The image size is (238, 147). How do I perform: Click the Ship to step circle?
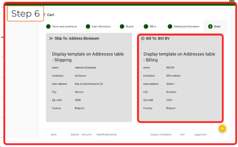pyautogui.click(x=122, y=27)
